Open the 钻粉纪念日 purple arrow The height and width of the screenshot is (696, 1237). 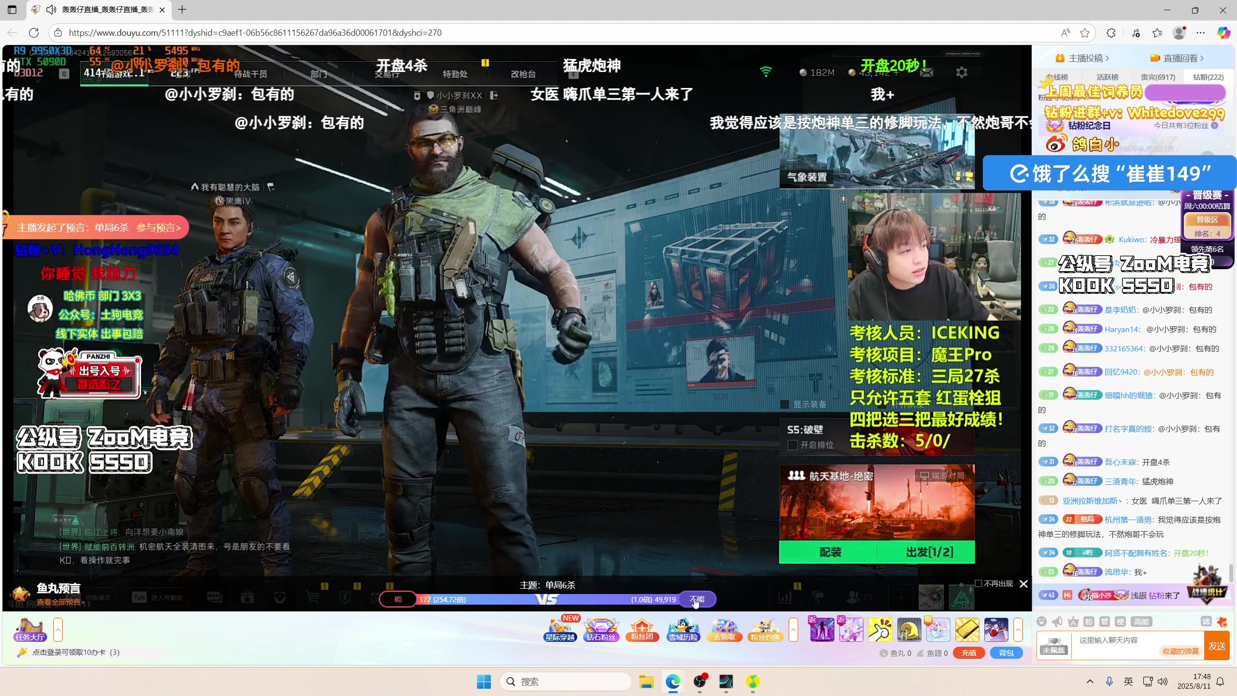1214,125
